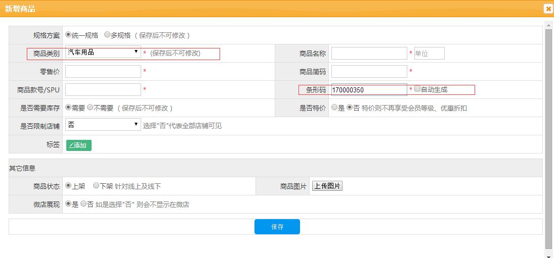Open the 商品类别 dropdown
Screen dimensions: 554x258
click(x=103, y=53)
